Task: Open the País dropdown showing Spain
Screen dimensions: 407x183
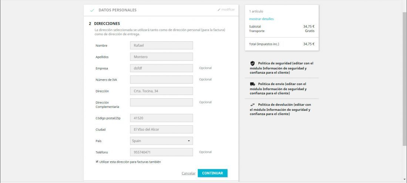Action: (161, 141)
